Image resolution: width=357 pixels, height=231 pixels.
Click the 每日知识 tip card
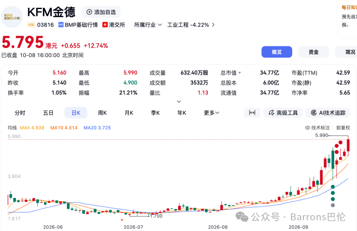[347, 19]
